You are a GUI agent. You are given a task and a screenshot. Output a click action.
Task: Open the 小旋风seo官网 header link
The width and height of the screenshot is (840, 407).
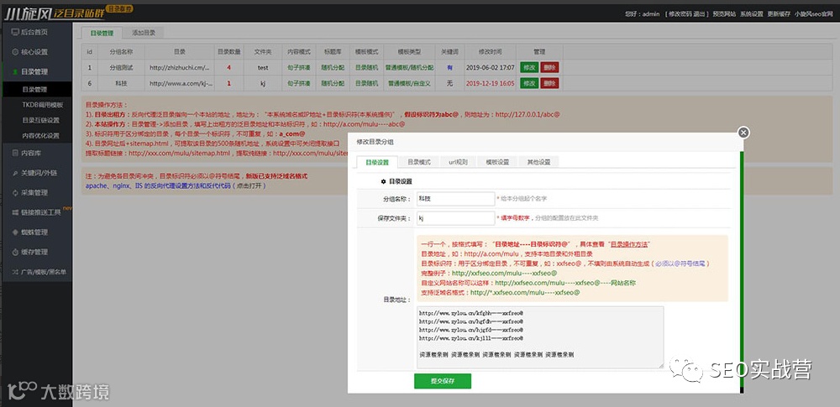814,14
